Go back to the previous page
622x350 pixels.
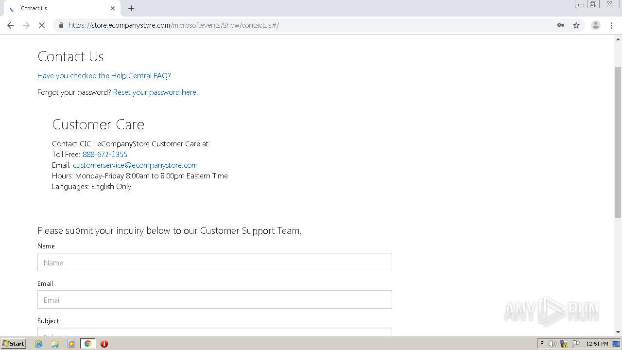pyautogui.click(x=11, y=25)
